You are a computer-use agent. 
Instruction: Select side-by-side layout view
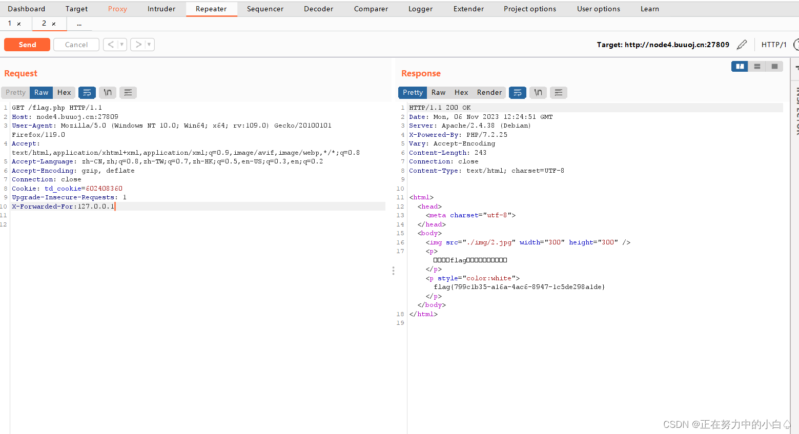(740, 66)
